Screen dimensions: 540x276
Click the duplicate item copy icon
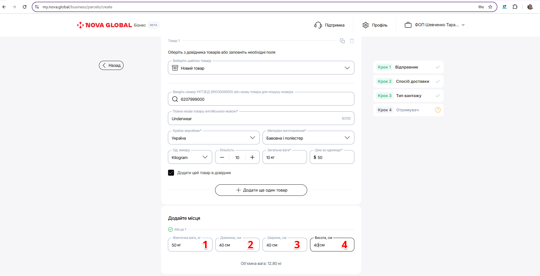tap(342, 41)
